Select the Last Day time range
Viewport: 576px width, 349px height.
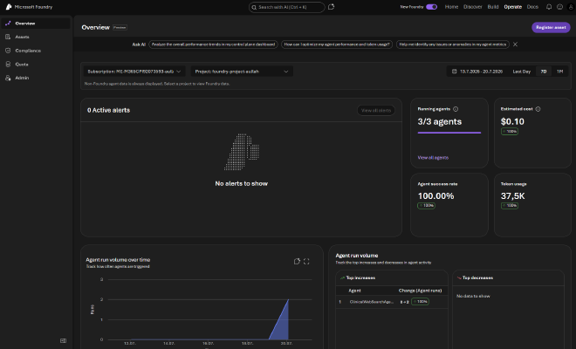[522, 72]
